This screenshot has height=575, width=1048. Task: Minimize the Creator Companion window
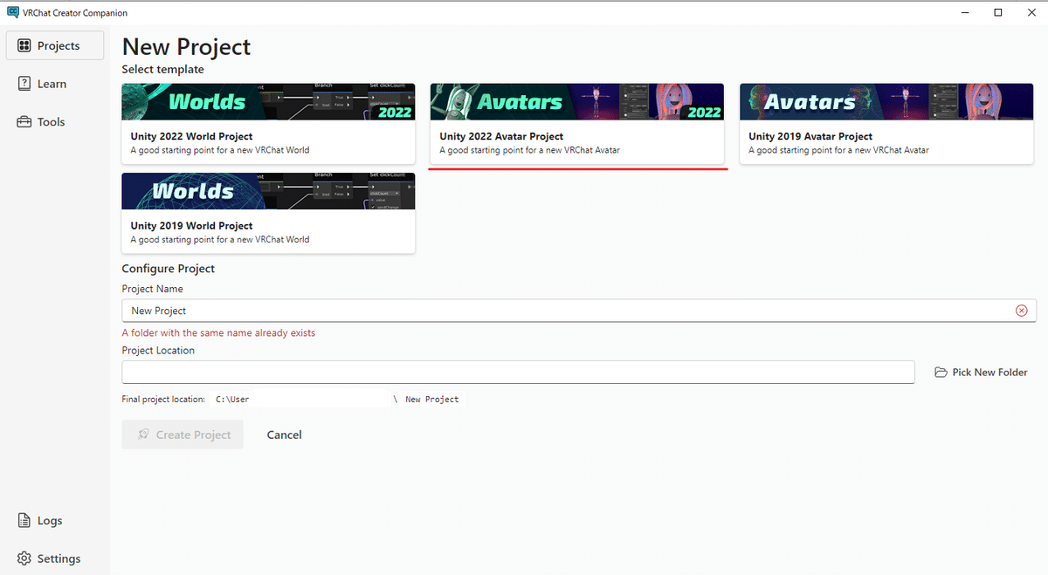coord(965,12)
